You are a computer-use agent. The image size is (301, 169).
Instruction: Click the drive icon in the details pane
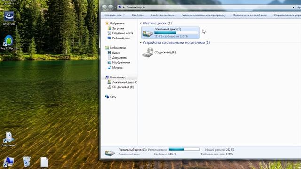click(x=110, y=153)
